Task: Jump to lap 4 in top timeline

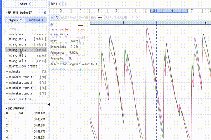Action: (136, 11)
